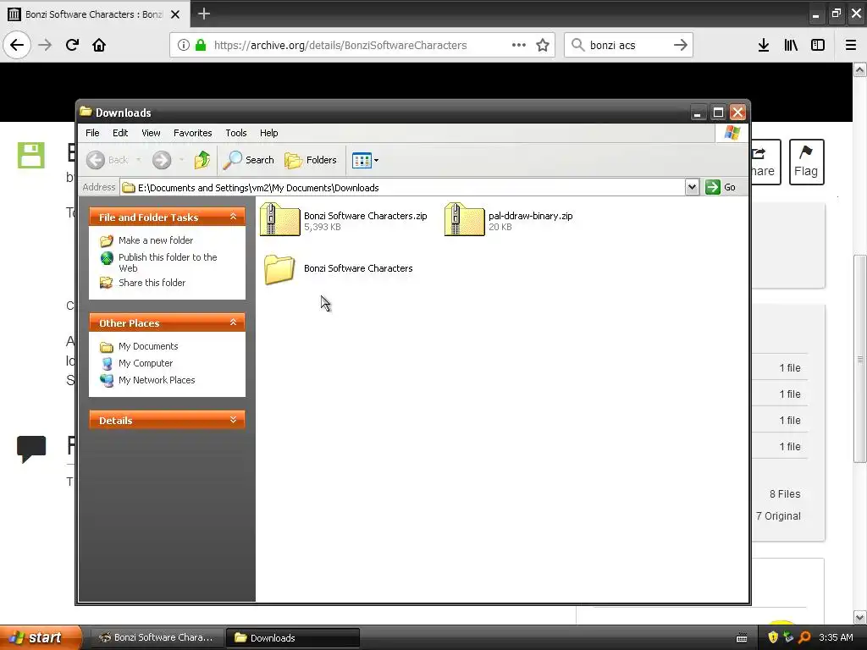The width and height of the screenshot is (867, 650).
Task: Select Bonzi Software Characters folder
Action: click(x=338, y=268)
